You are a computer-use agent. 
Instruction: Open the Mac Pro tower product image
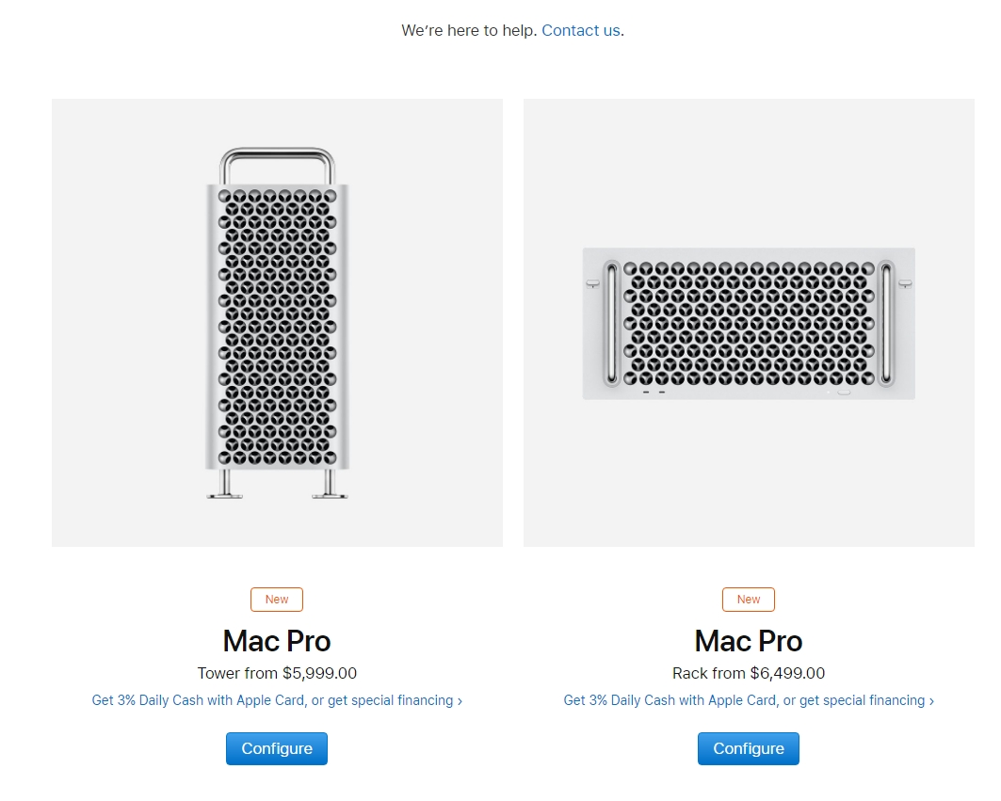277,322
